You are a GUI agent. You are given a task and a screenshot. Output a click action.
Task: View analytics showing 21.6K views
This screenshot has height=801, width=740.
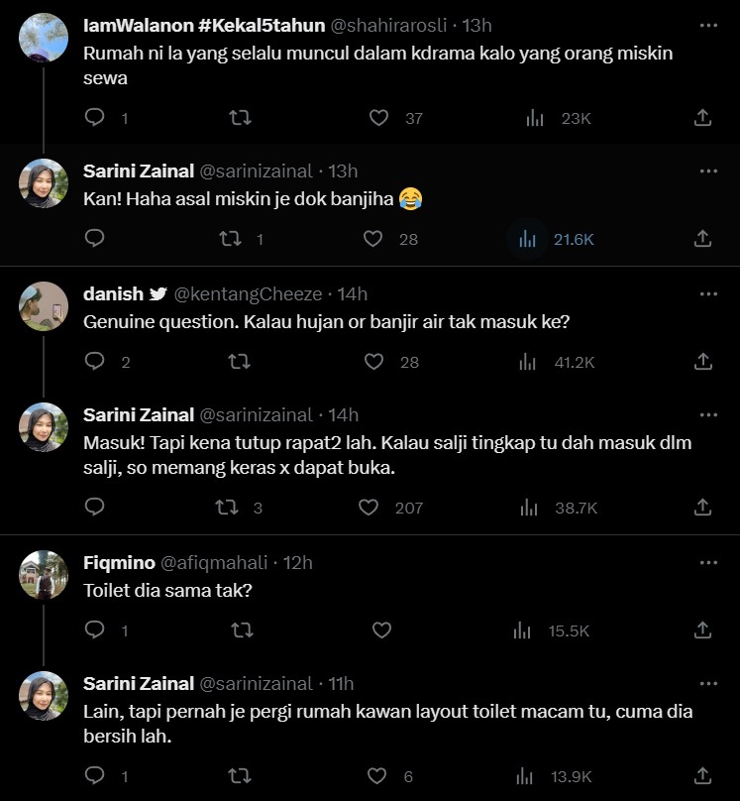tap(528, 239)
